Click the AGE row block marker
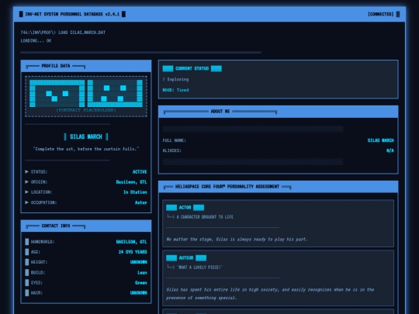419x314 pixels. tap(27, 252)
